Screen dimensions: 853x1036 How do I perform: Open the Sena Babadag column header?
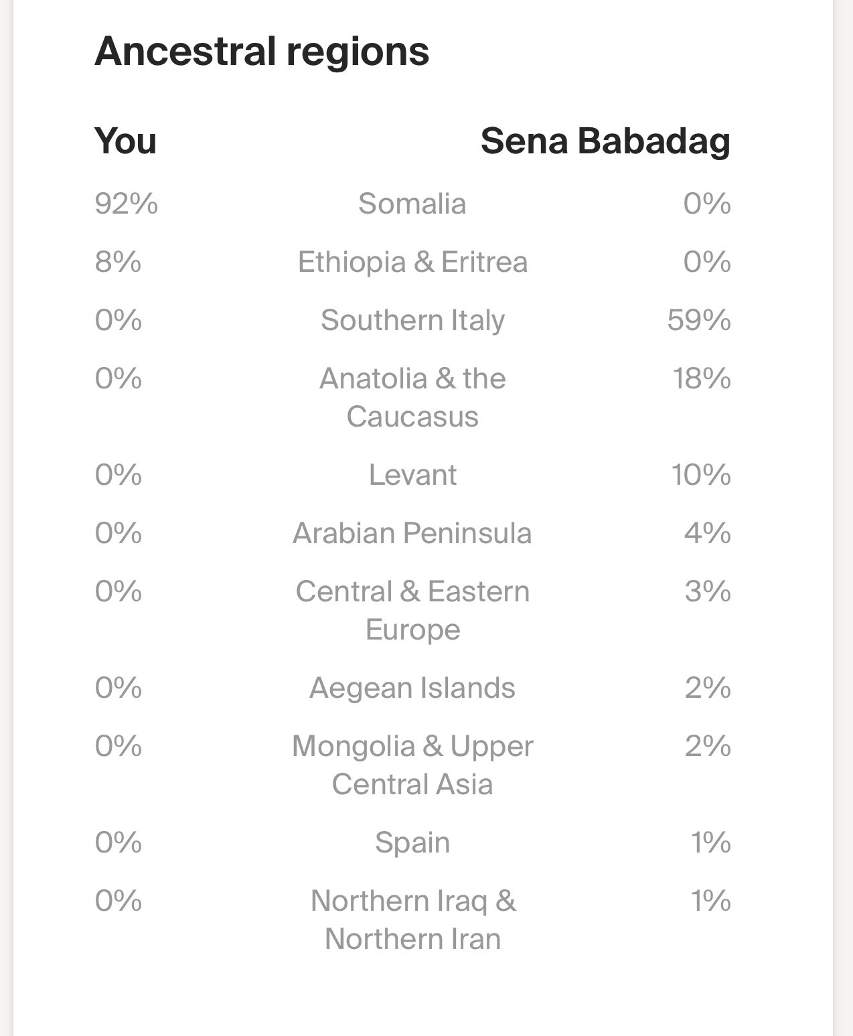605,141
